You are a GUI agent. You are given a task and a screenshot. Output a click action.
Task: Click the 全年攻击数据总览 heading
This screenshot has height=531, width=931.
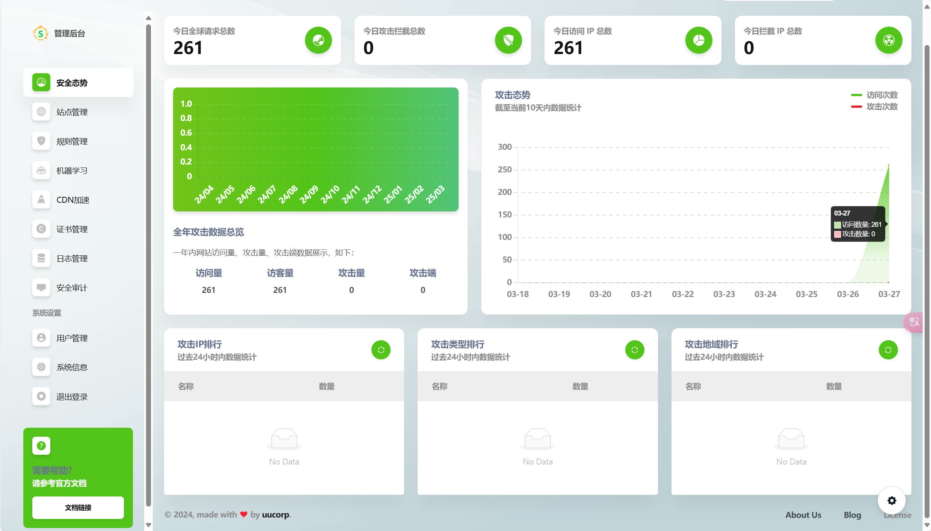(208, 232)
